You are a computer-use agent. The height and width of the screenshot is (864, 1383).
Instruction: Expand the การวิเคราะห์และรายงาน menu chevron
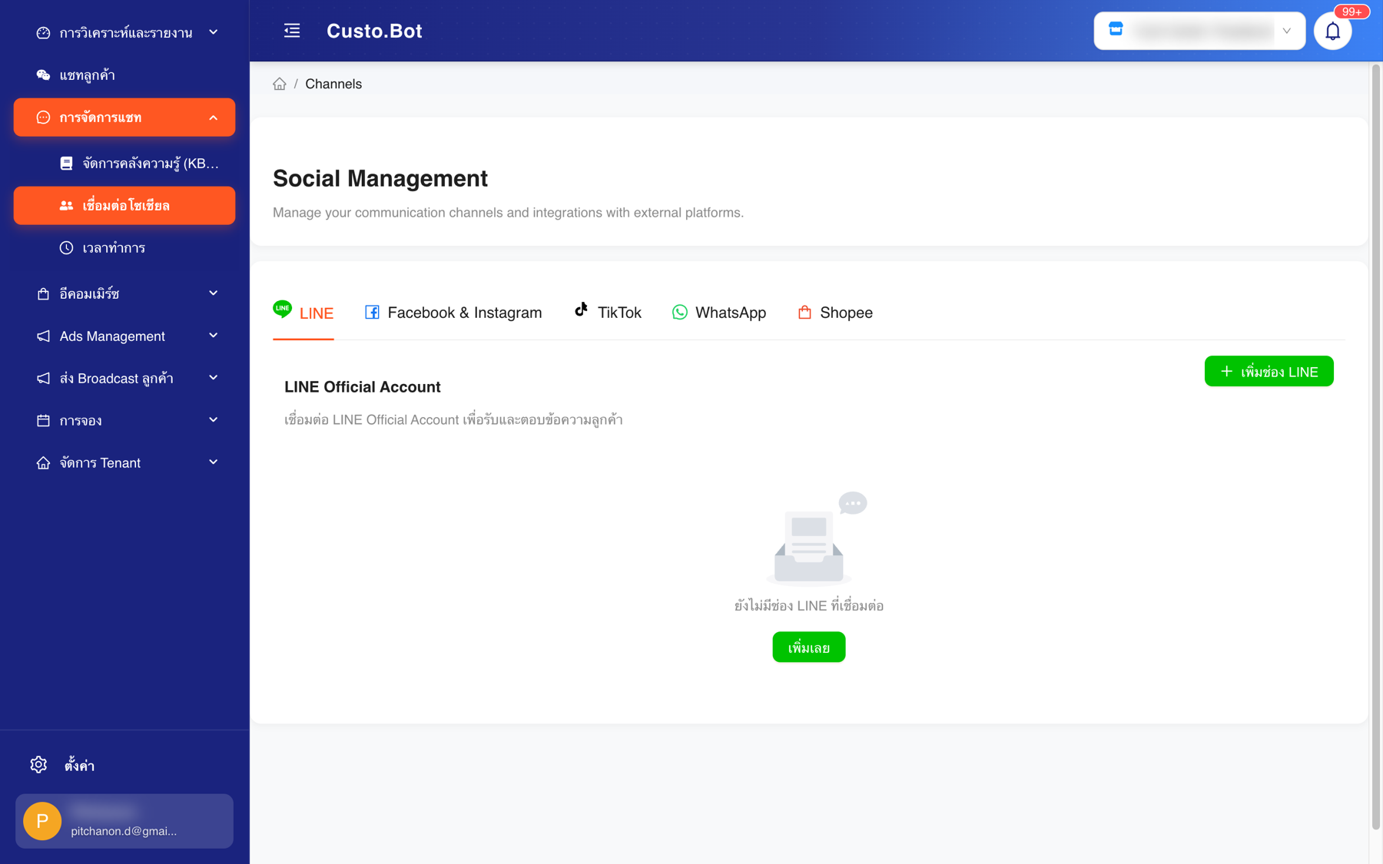[214, 33]
